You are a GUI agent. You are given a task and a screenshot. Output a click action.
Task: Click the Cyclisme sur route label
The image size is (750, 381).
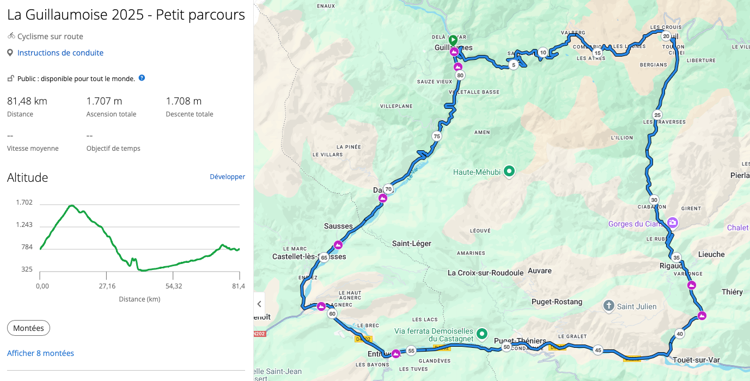[x=50, y=36]
